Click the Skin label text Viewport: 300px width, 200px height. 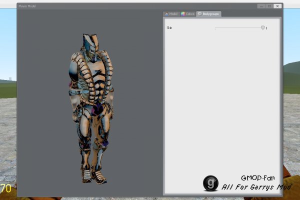click(x=169, y=28)
